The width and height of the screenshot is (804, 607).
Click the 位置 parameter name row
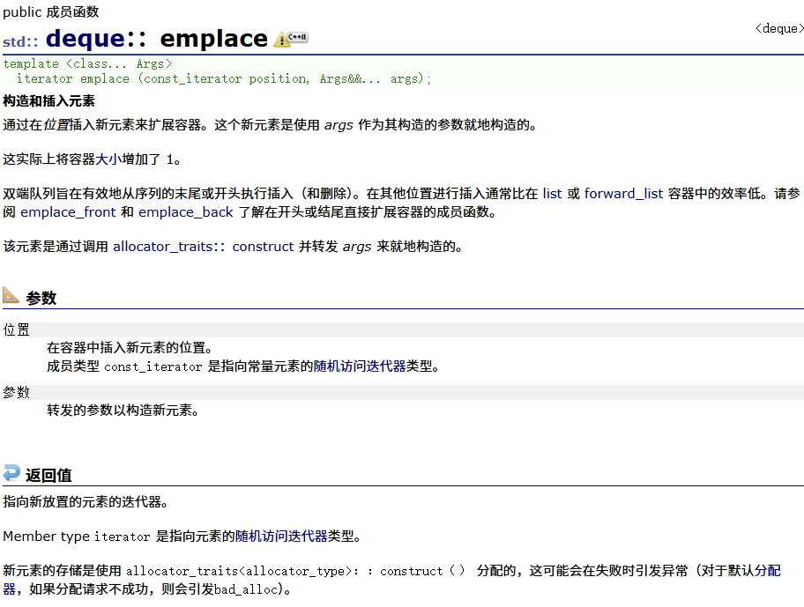403,329
